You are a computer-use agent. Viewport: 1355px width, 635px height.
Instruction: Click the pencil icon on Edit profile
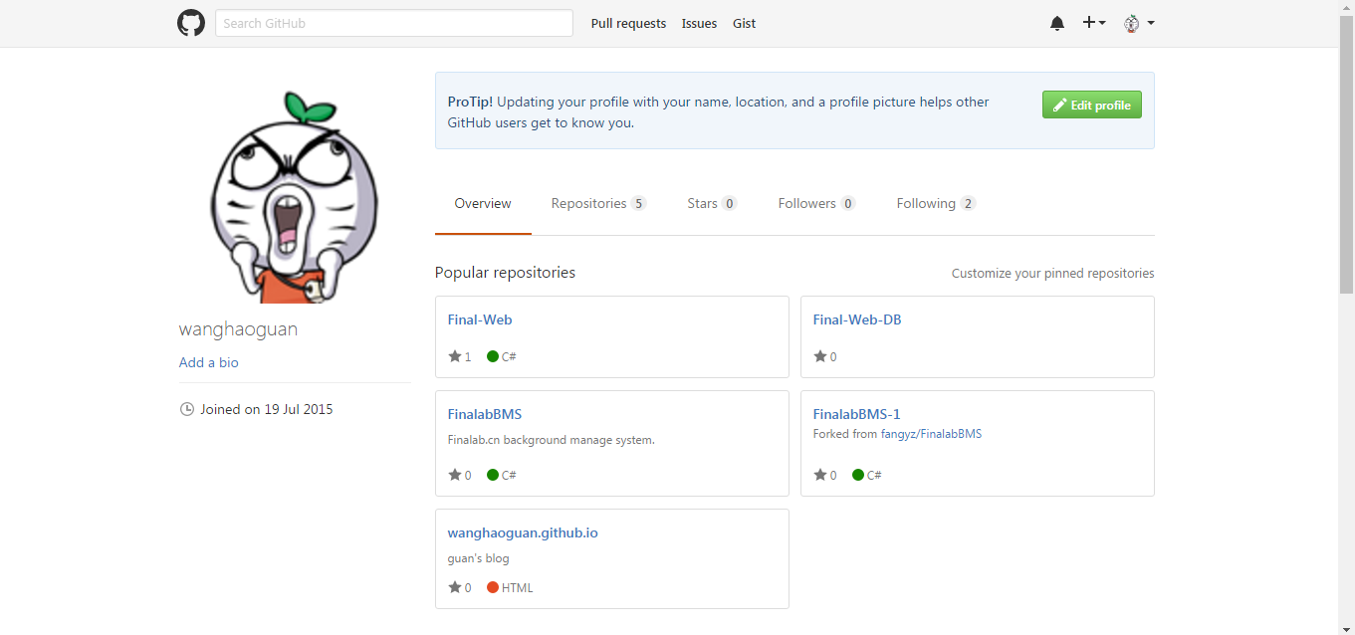point(1061,104)
